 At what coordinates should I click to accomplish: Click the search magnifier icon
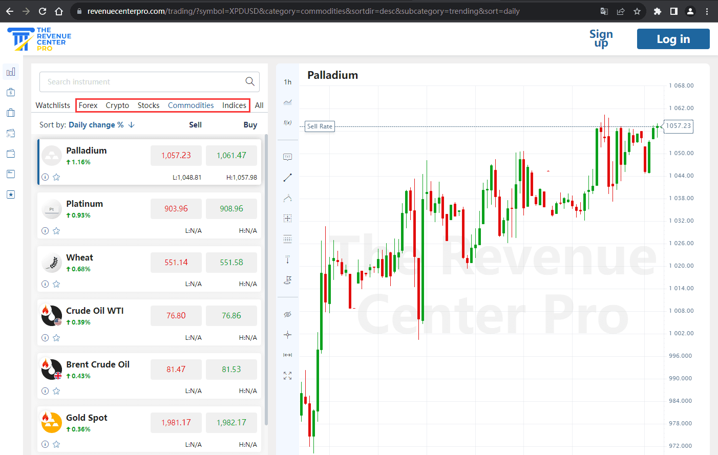(250, 81)
